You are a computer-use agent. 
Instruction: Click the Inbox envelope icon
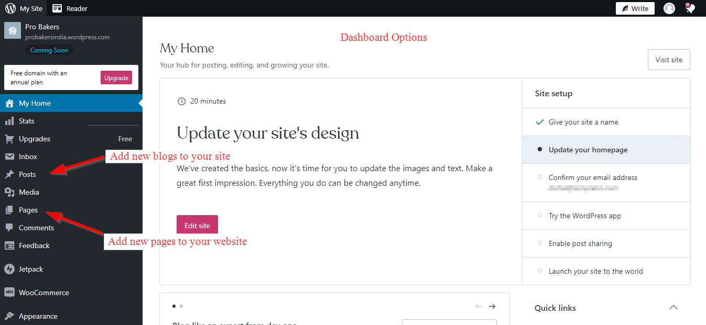[9, 156]
